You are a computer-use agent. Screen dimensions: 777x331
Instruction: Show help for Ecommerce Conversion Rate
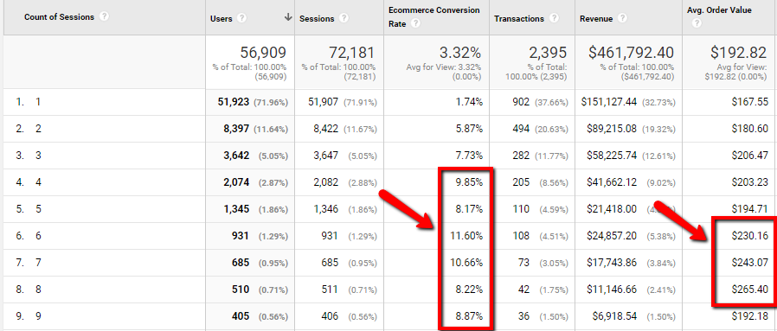(x=415, y=23)
